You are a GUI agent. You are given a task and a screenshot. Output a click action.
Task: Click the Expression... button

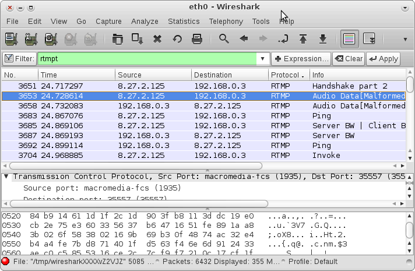301,58
